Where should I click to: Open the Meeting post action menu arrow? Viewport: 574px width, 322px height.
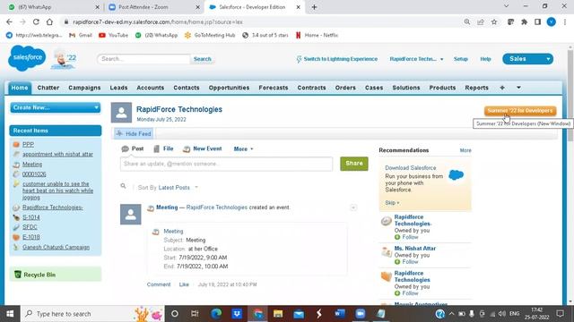click(x=353, y=208)
